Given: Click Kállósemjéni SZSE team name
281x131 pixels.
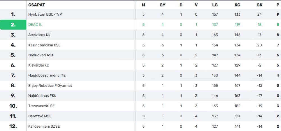Looking at the screenshot, I should coord(44,126).
